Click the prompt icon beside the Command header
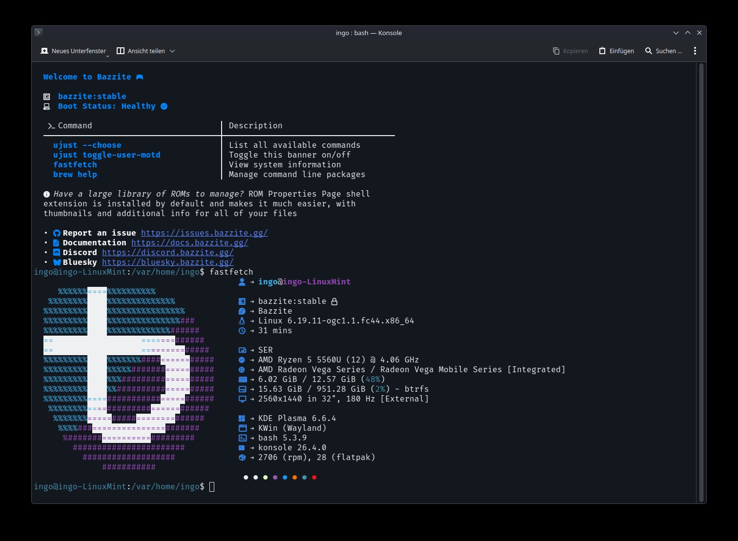The image size is (738, 541). (x=51, y=126)
